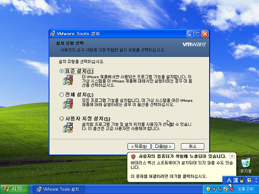This screenshot has width=259, height=194.
Task: Click the VMware Tools title bar icon
Action: (x=53, y=34)
